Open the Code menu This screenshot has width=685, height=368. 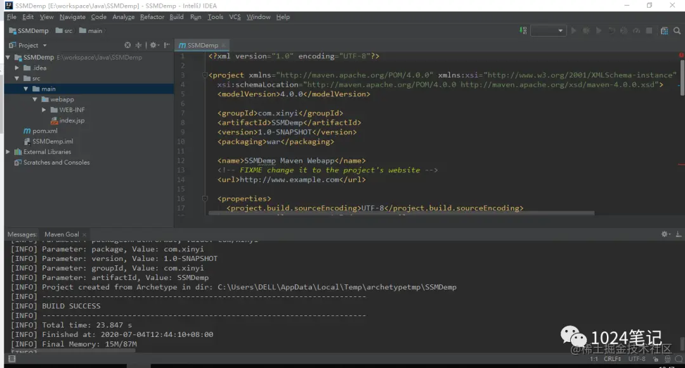coord(99,17)
